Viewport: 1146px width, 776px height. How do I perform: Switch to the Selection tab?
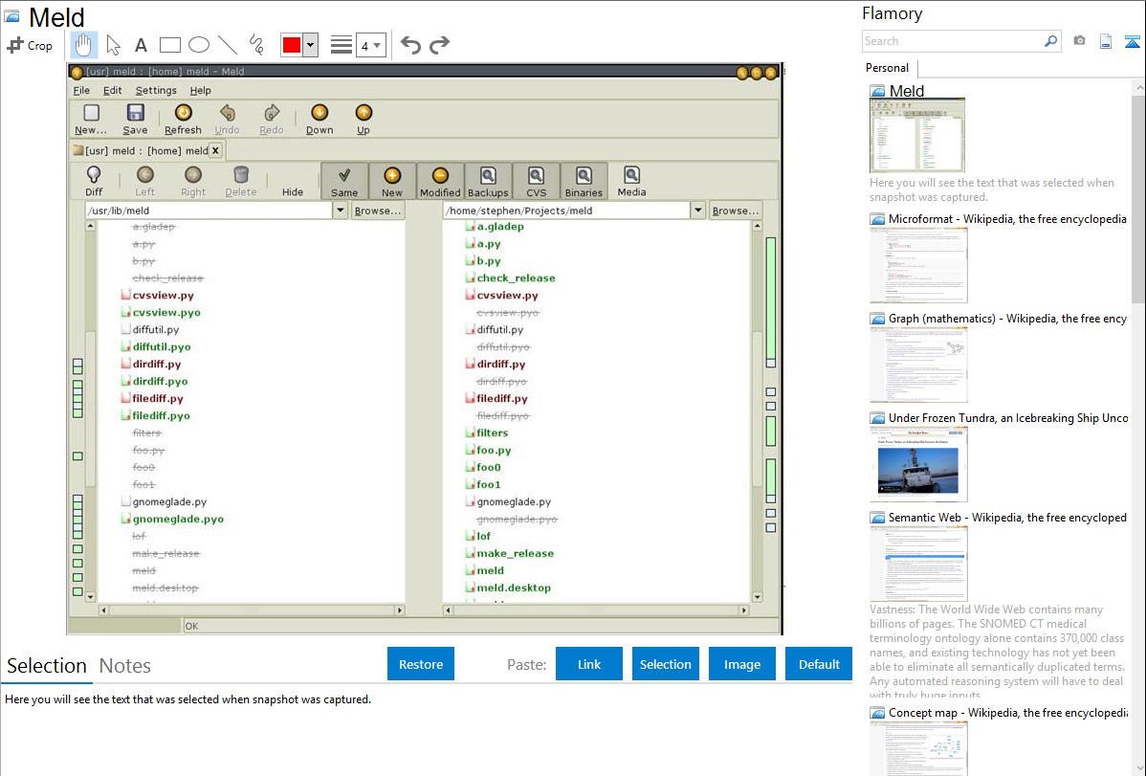point(47,666)
